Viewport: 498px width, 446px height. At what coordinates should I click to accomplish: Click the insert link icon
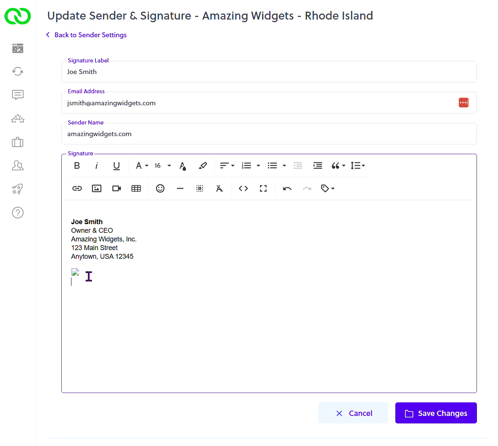77,188
